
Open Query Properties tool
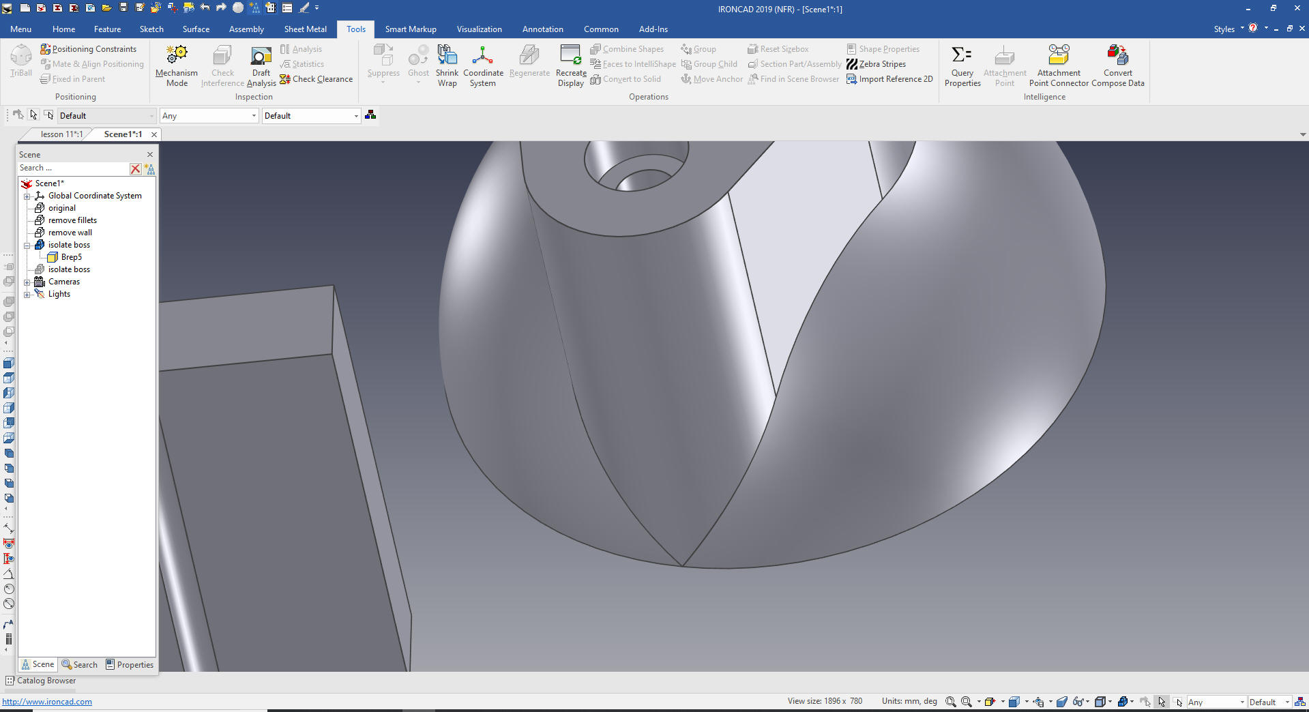pyautogui.click(x=962, y=56)
